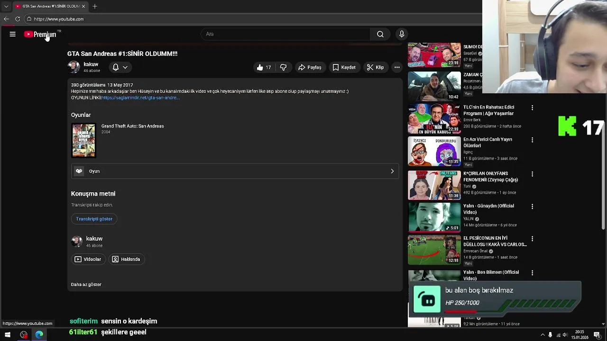
Task: Open options for TLC'nin En Rahatsız video
Action: (532, 108)
